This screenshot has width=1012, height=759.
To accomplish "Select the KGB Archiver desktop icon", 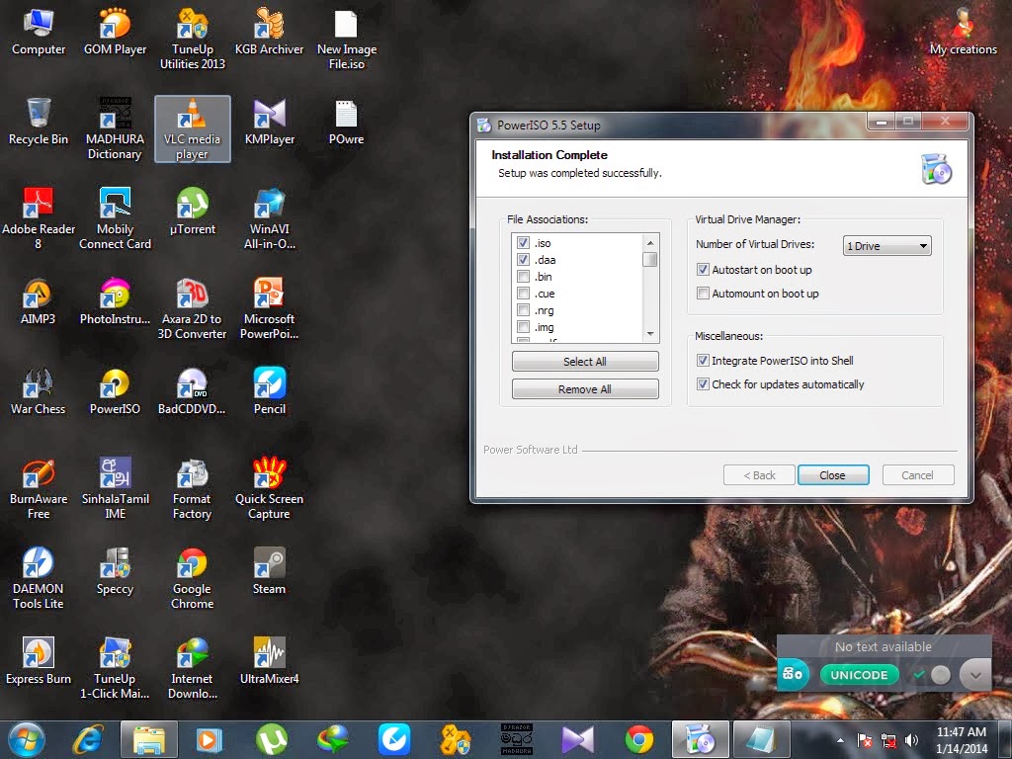I will pyautogui.click(x=269, y=31).
